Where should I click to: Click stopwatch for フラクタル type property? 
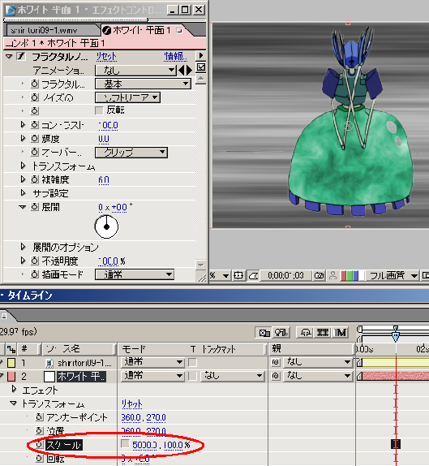tap(34, 84)
